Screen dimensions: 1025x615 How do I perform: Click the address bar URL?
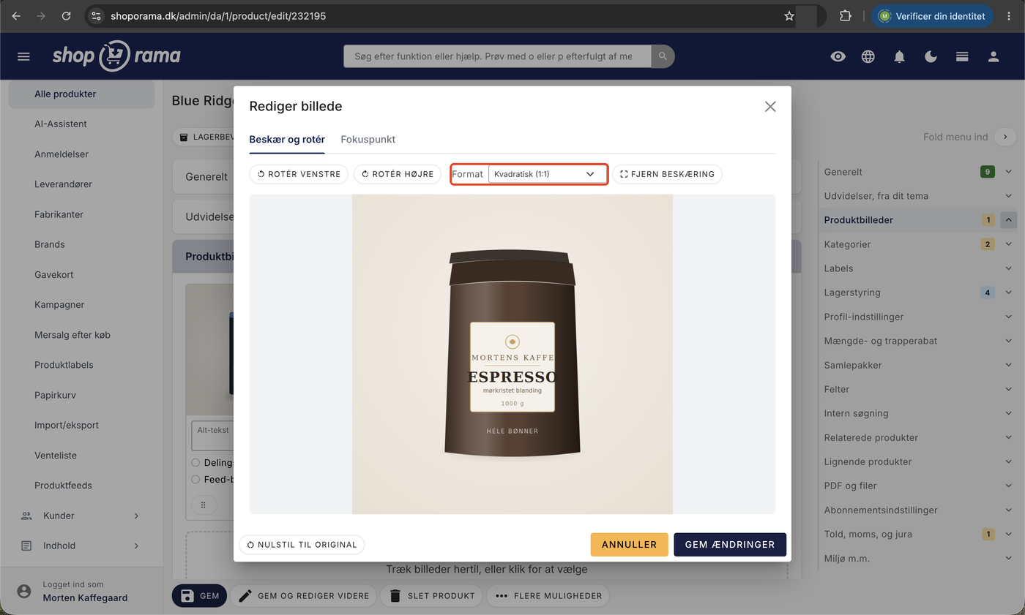point(218,15)
